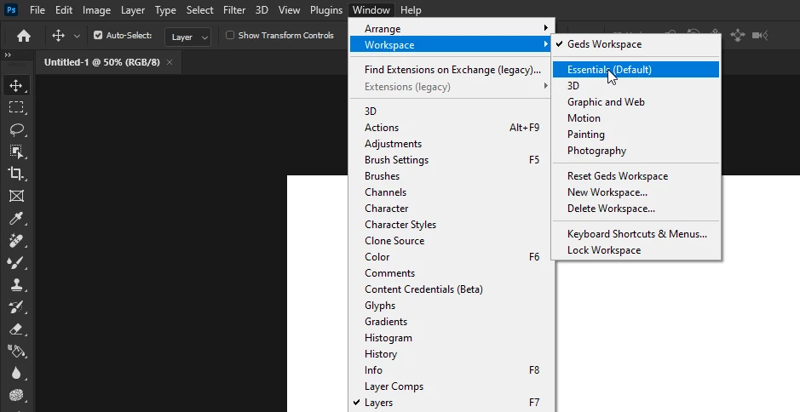Open the Actions panel from Window menu
This screenshot has width=800, height=412.
coord(452,128)
